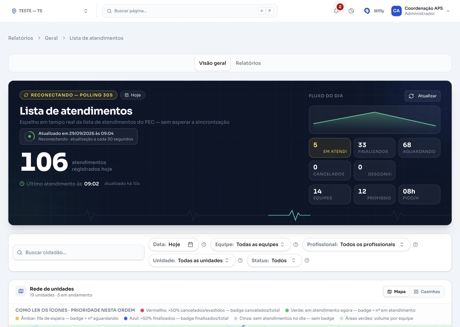Select the 5 Em atendimento card
460x327 pixels.
330,148
